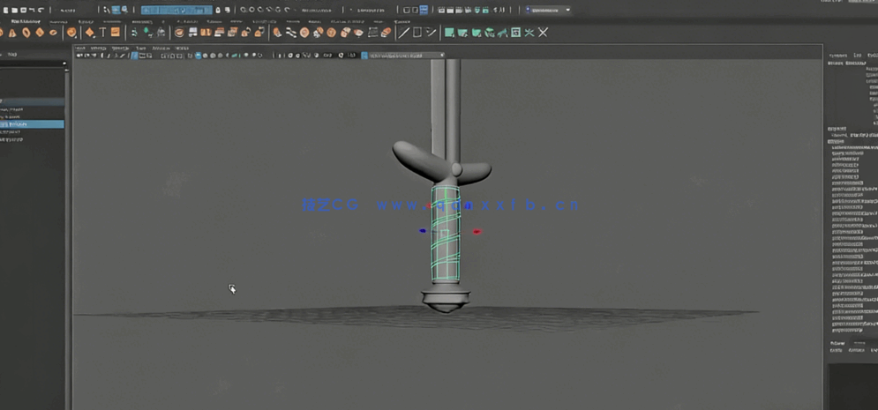Toggle wireframe display in viewport toolbar
The width and height of the screenshot is (878, 410).
pyautogui.click(x=190, y=56)
